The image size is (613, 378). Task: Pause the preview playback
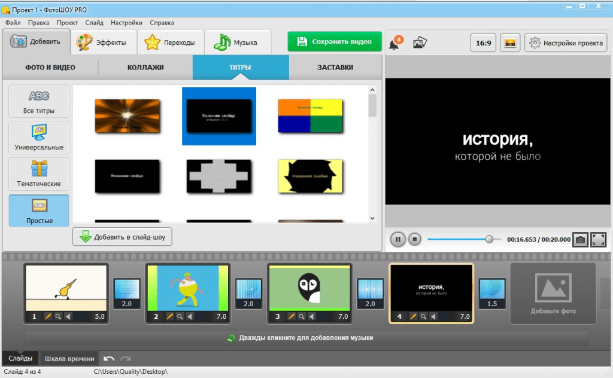(397, 239)
